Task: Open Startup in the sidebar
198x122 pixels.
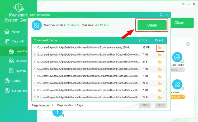Action: pyautogui.click(x=13, y=81)
